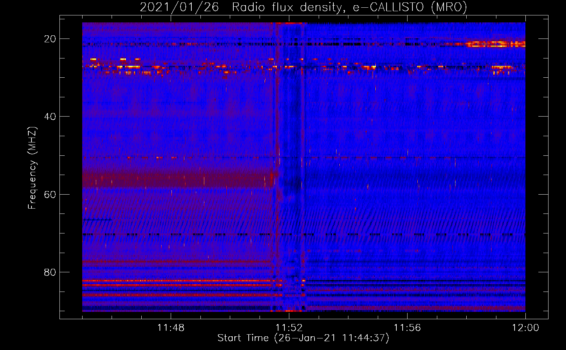Click the plot title '2021/01/26 Radio flux density'
566x350 pixels.
(241, 7)
